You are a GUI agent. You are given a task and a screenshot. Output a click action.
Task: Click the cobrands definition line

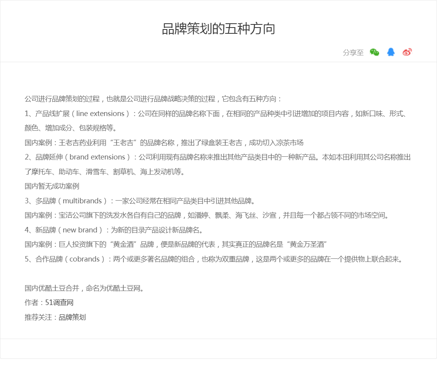tap(214, 259)
